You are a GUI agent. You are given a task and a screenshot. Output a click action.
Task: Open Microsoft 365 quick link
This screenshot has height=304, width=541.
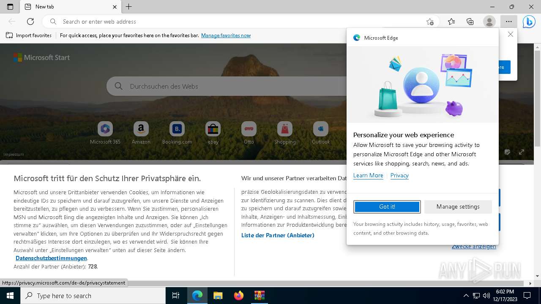tap(105, 133)
